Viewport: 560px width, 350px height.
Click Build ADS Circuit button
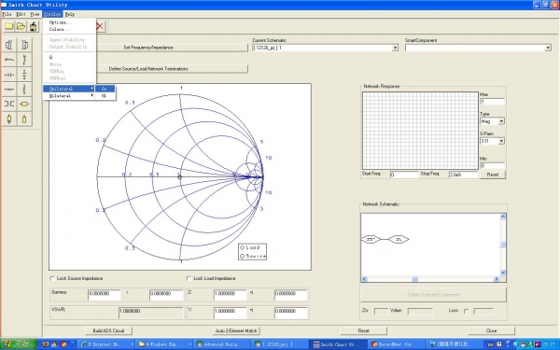pos(108,330)
